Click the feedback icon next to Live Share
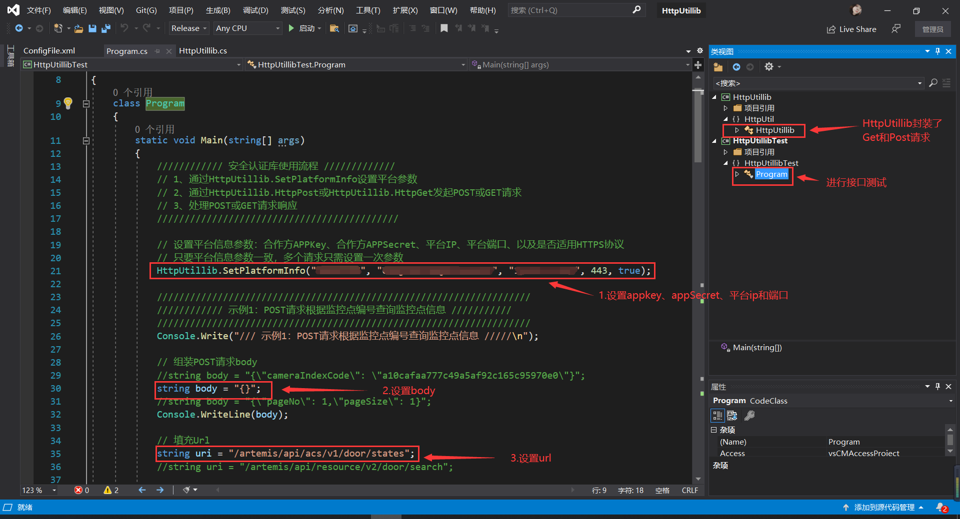The width and height of the screenshot is (960, 519). [896, 29]
